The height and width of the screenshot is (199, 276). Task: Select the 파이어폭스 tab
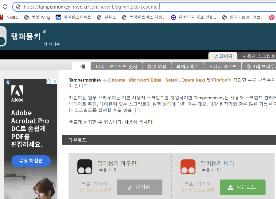[x=187, y=66]
